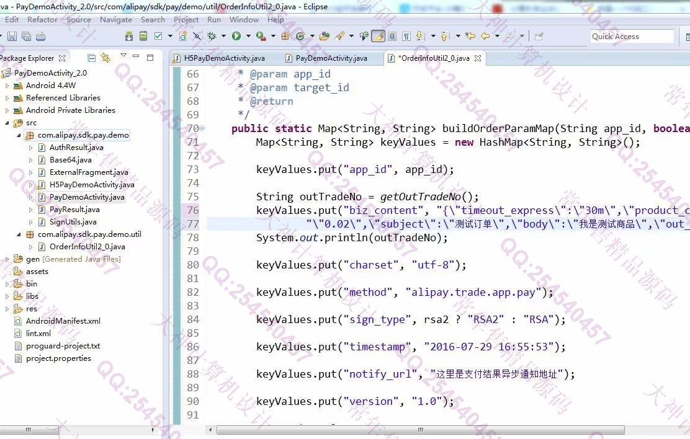Image resolution: width=690 pixels, height=439 pixels.
Task: Run Android Lint check icon
Action: 158,37
